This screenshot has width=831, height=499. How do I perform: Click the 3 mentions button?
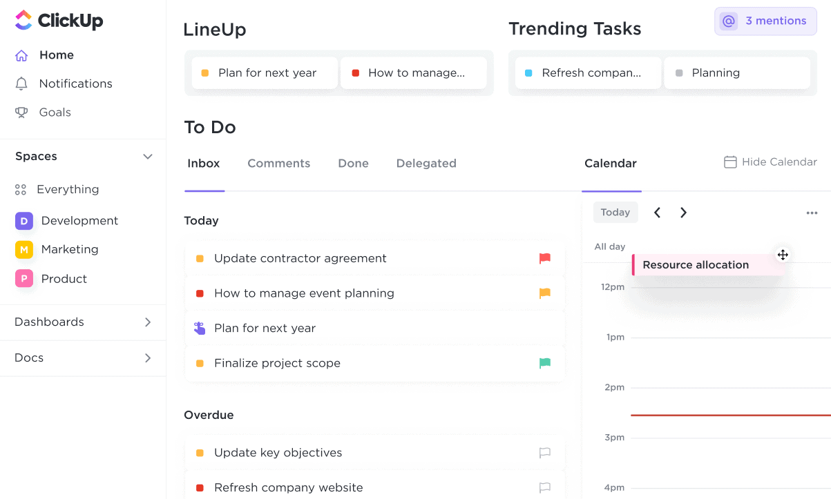(x=765, y=21)
